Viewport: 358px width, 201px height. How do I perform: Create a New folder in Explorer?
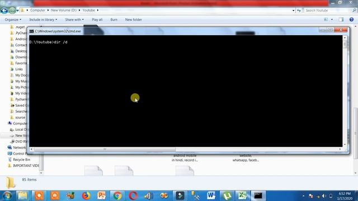pos(133,20)
